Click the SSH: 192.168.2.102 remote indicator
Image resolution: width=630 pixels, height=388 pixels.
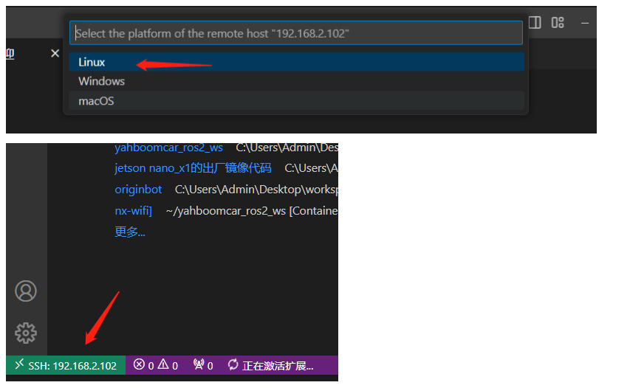click(66, 366)
